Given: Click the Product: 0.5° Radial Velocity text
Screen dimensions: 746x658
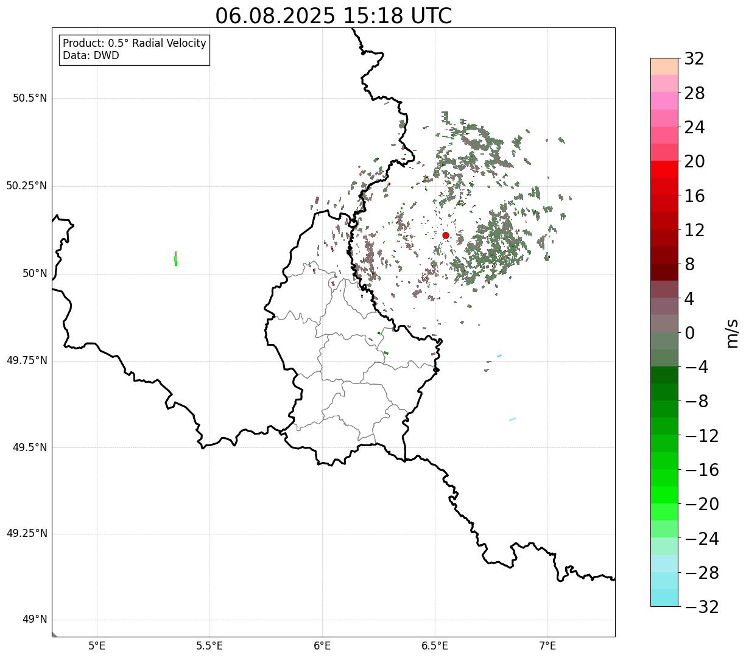Looking at the screenshot, I should point(135,44).
